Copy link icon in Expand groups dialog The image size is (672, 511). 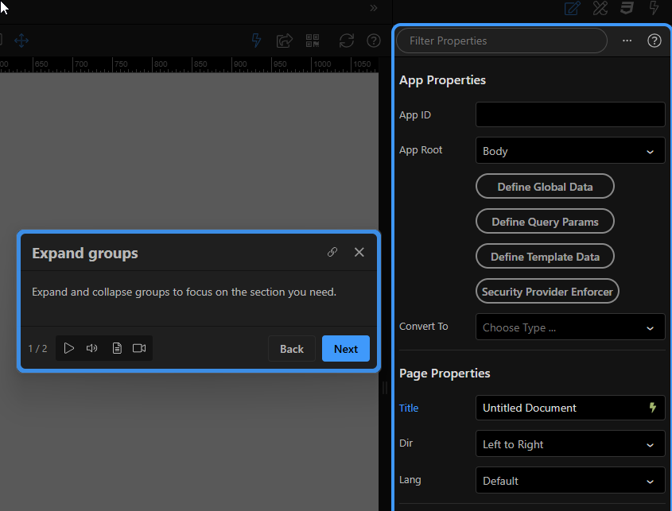click(x=332, y=252)
